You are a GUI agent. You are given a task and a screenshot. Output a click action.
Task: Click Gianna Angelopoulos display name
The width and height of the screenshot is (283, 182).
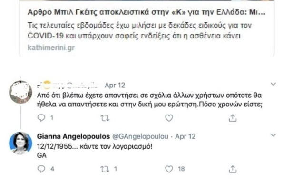pos(73,136)
